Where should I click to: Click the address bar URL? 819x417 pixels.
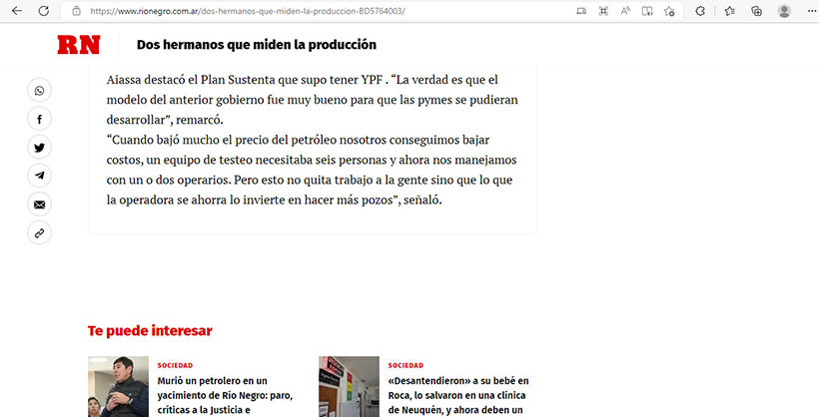click(x=300, y=11)
